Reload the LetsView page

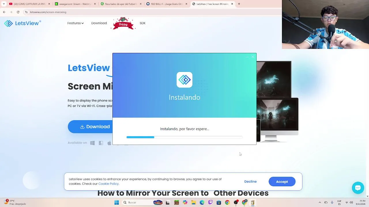pos(18,12)
